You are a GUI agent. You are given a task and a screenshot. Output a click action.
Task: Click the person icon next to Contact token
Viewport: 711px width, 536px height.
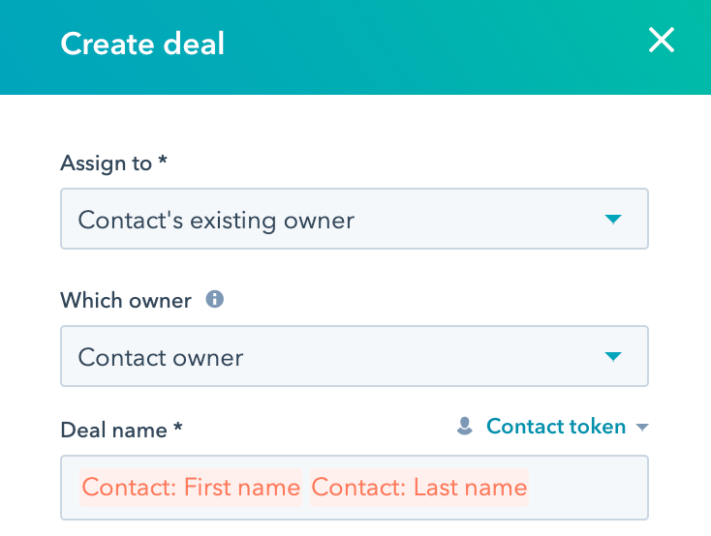tap(465, 426)
